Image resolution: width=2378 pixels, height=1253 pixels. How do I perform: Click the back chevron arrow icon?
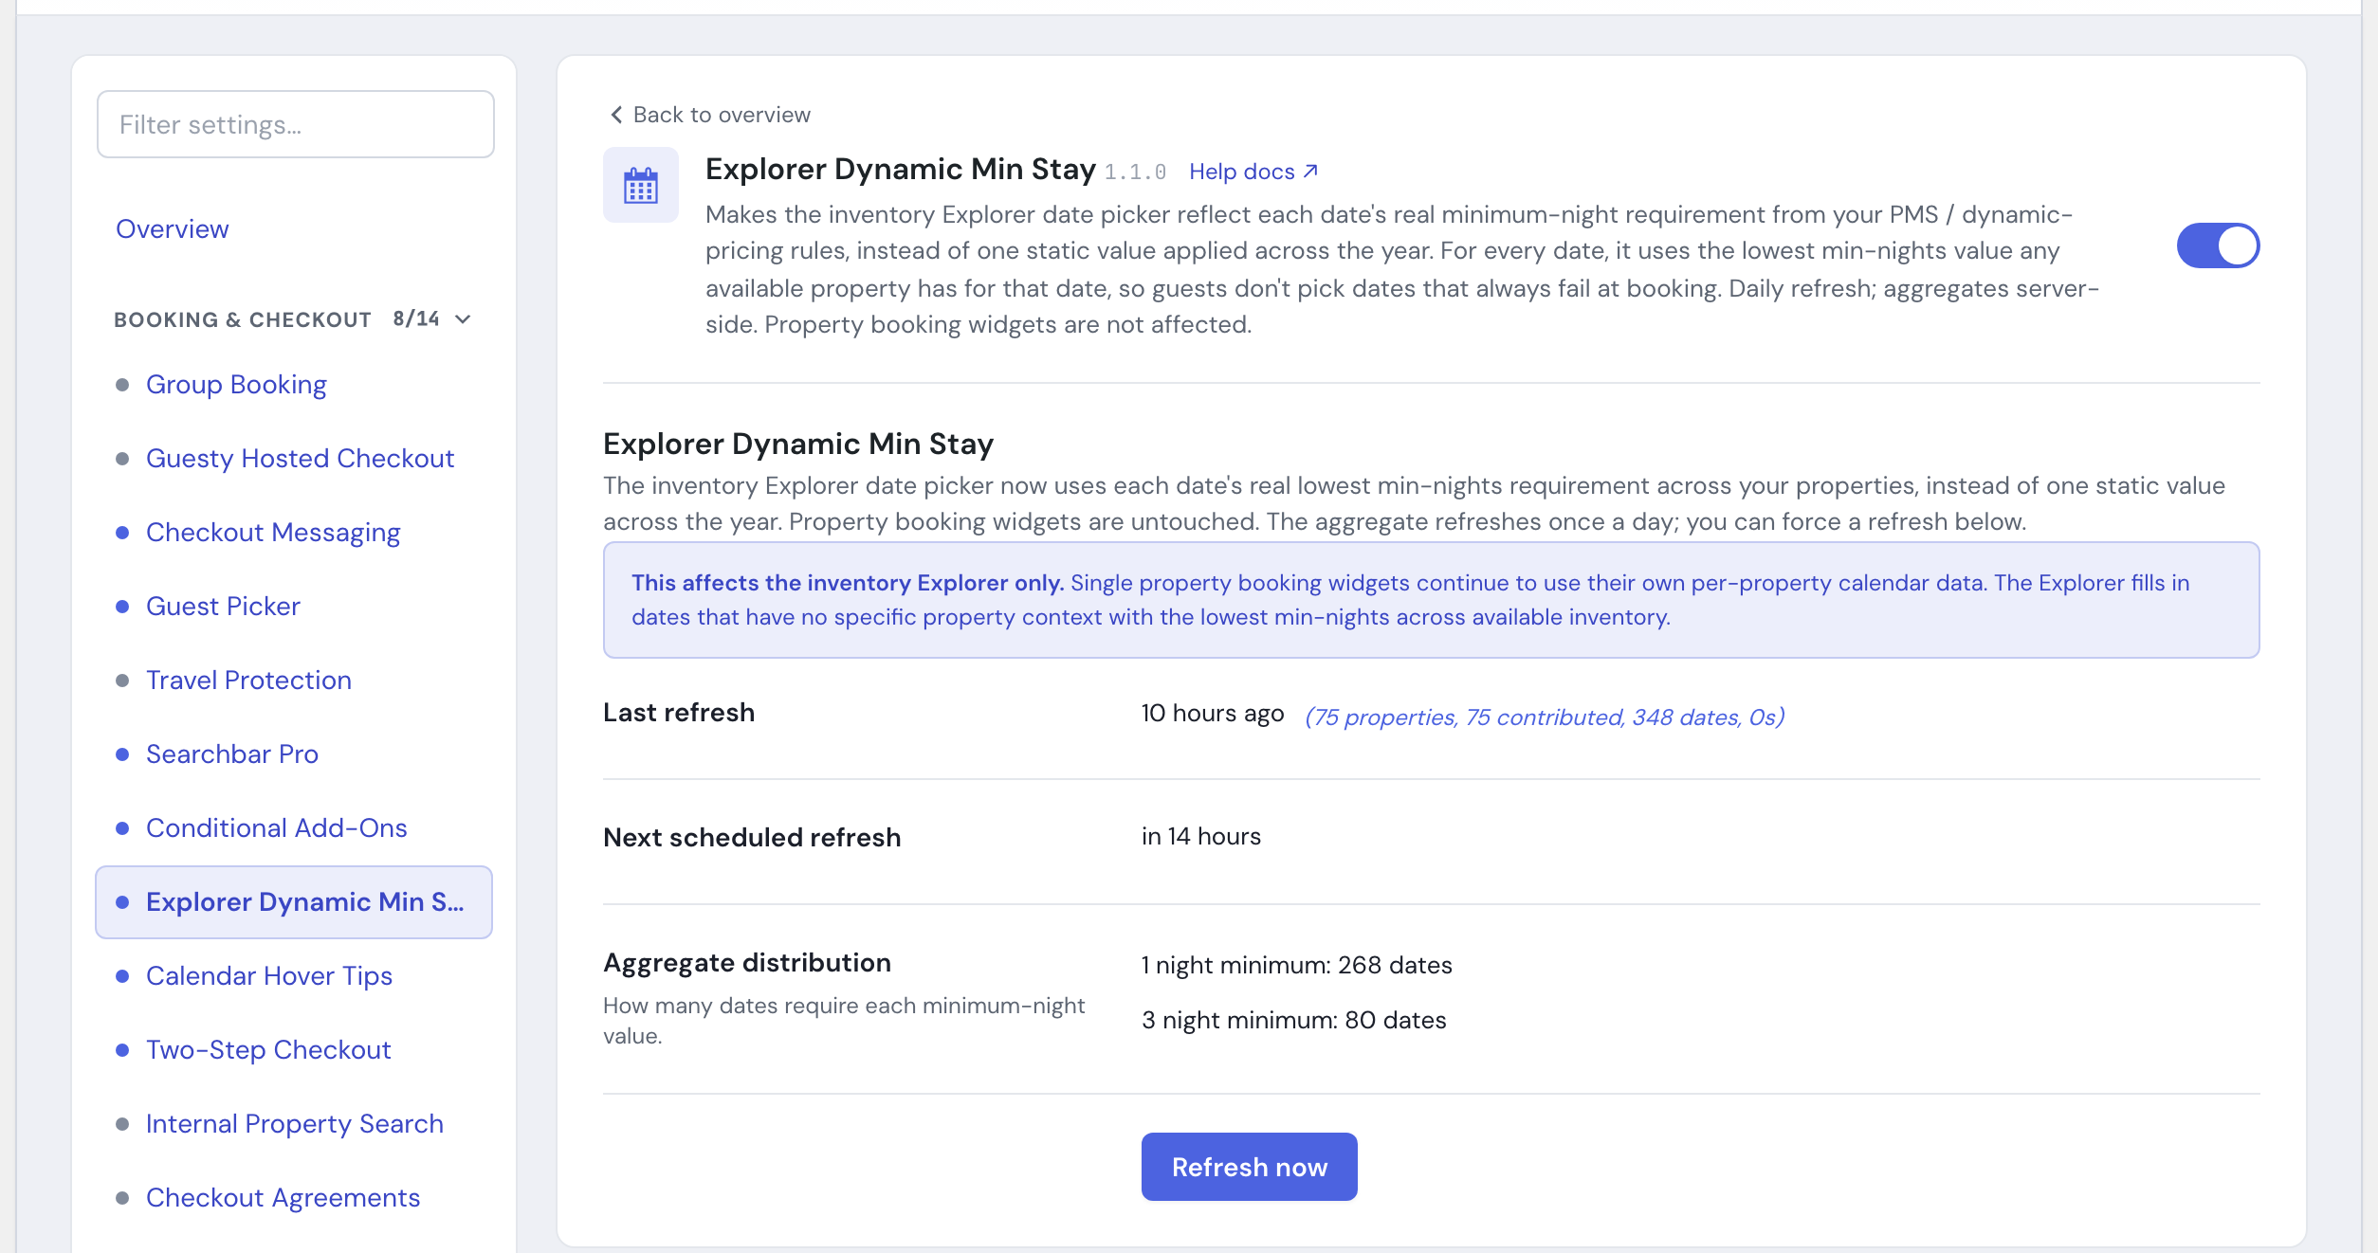coord(616,115)
